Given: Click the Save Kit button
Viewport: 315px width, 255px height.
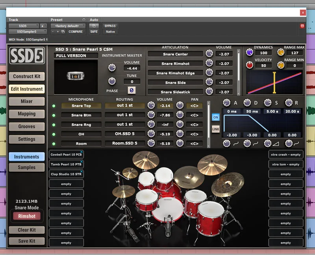Looking at the screenshot, I should coord(27,241).
